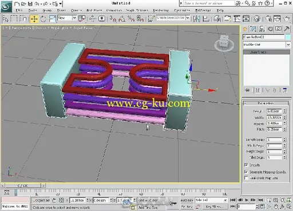Click the Fillet Segs spinner arrows
The width and height of the screenshot is (293, 211).
click(284, 157)
